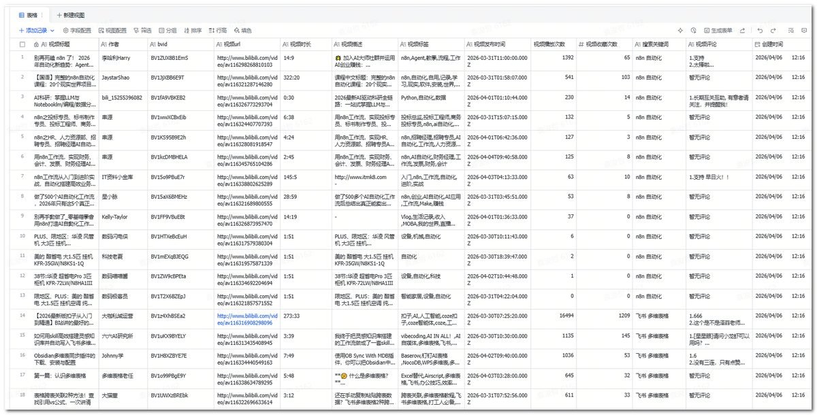Adjust 行高 row height setting

click(x=218, y=31)
